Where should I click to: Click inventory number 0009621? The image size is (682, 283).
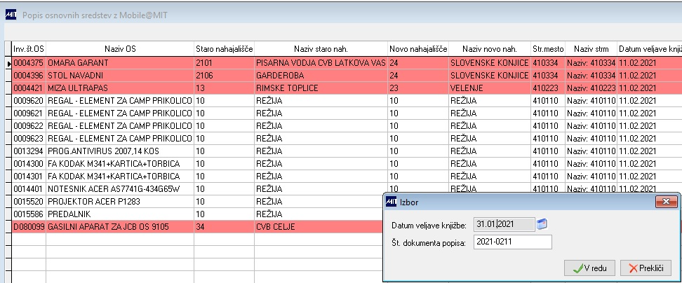point(29,113)
